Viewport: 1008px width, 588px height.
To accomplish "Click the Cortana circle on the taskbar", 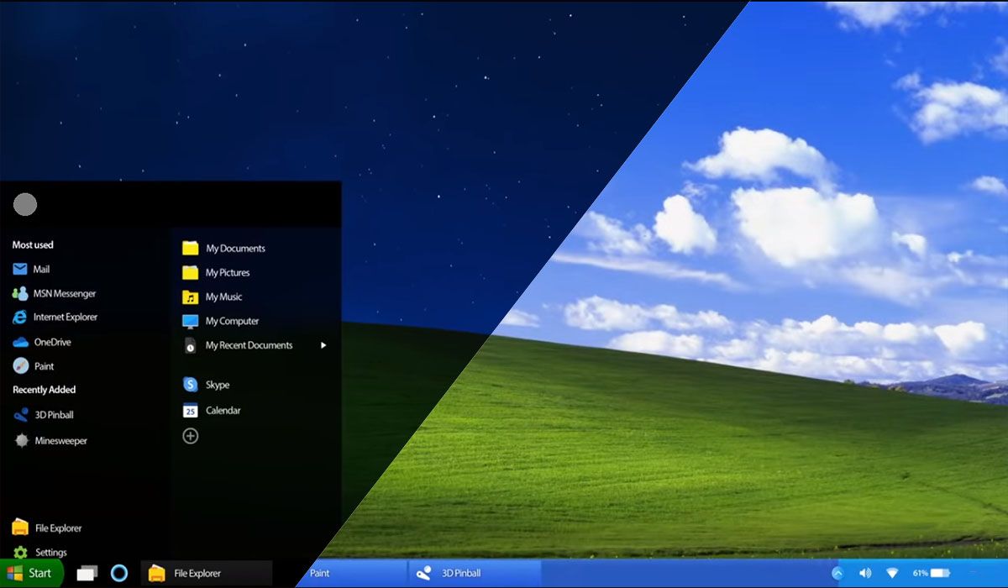I will [x=119, y=574].
